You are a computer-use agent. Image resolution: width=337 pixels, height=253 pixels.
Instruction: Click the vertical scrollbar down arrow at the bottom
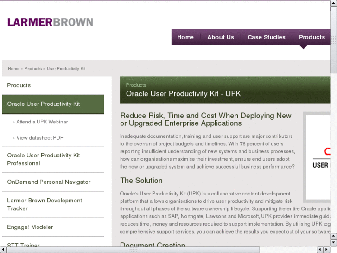(333, 243)
